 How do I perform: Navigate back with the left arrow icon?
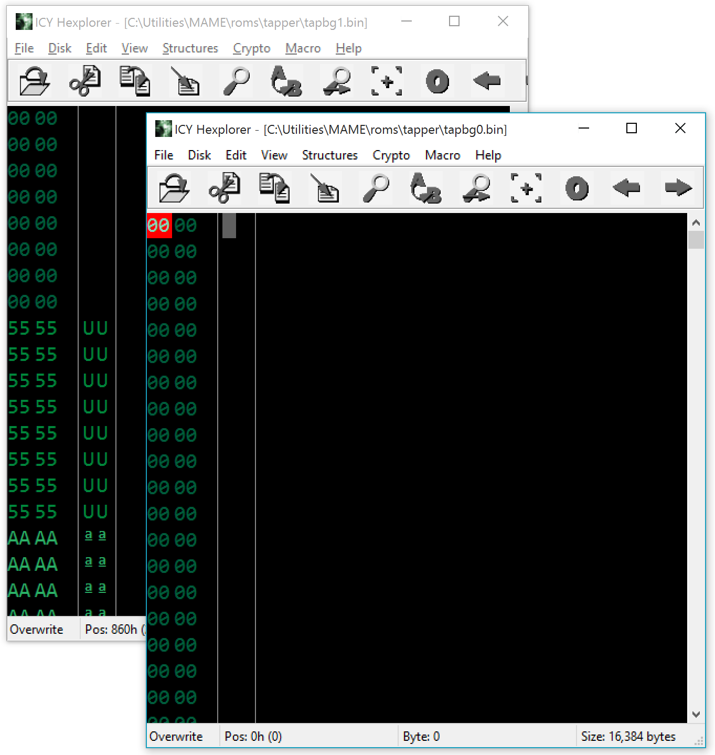(627, 188)
